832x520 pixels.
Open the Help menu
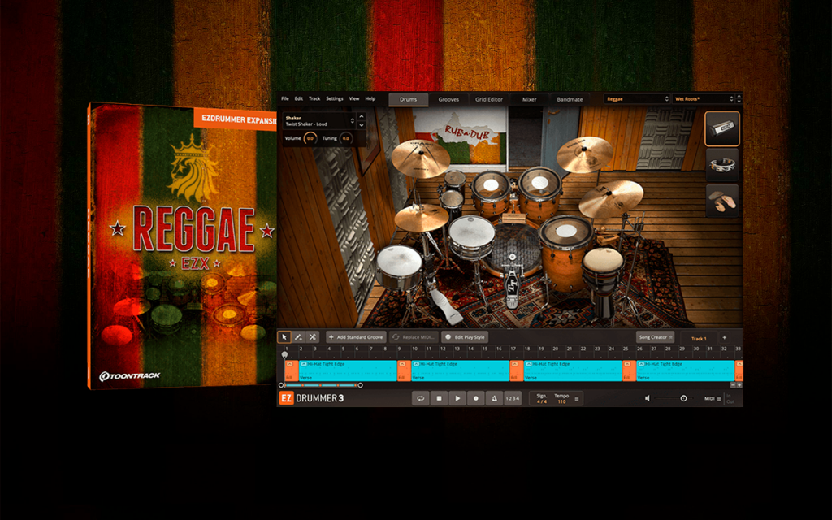tap(370, 98)
